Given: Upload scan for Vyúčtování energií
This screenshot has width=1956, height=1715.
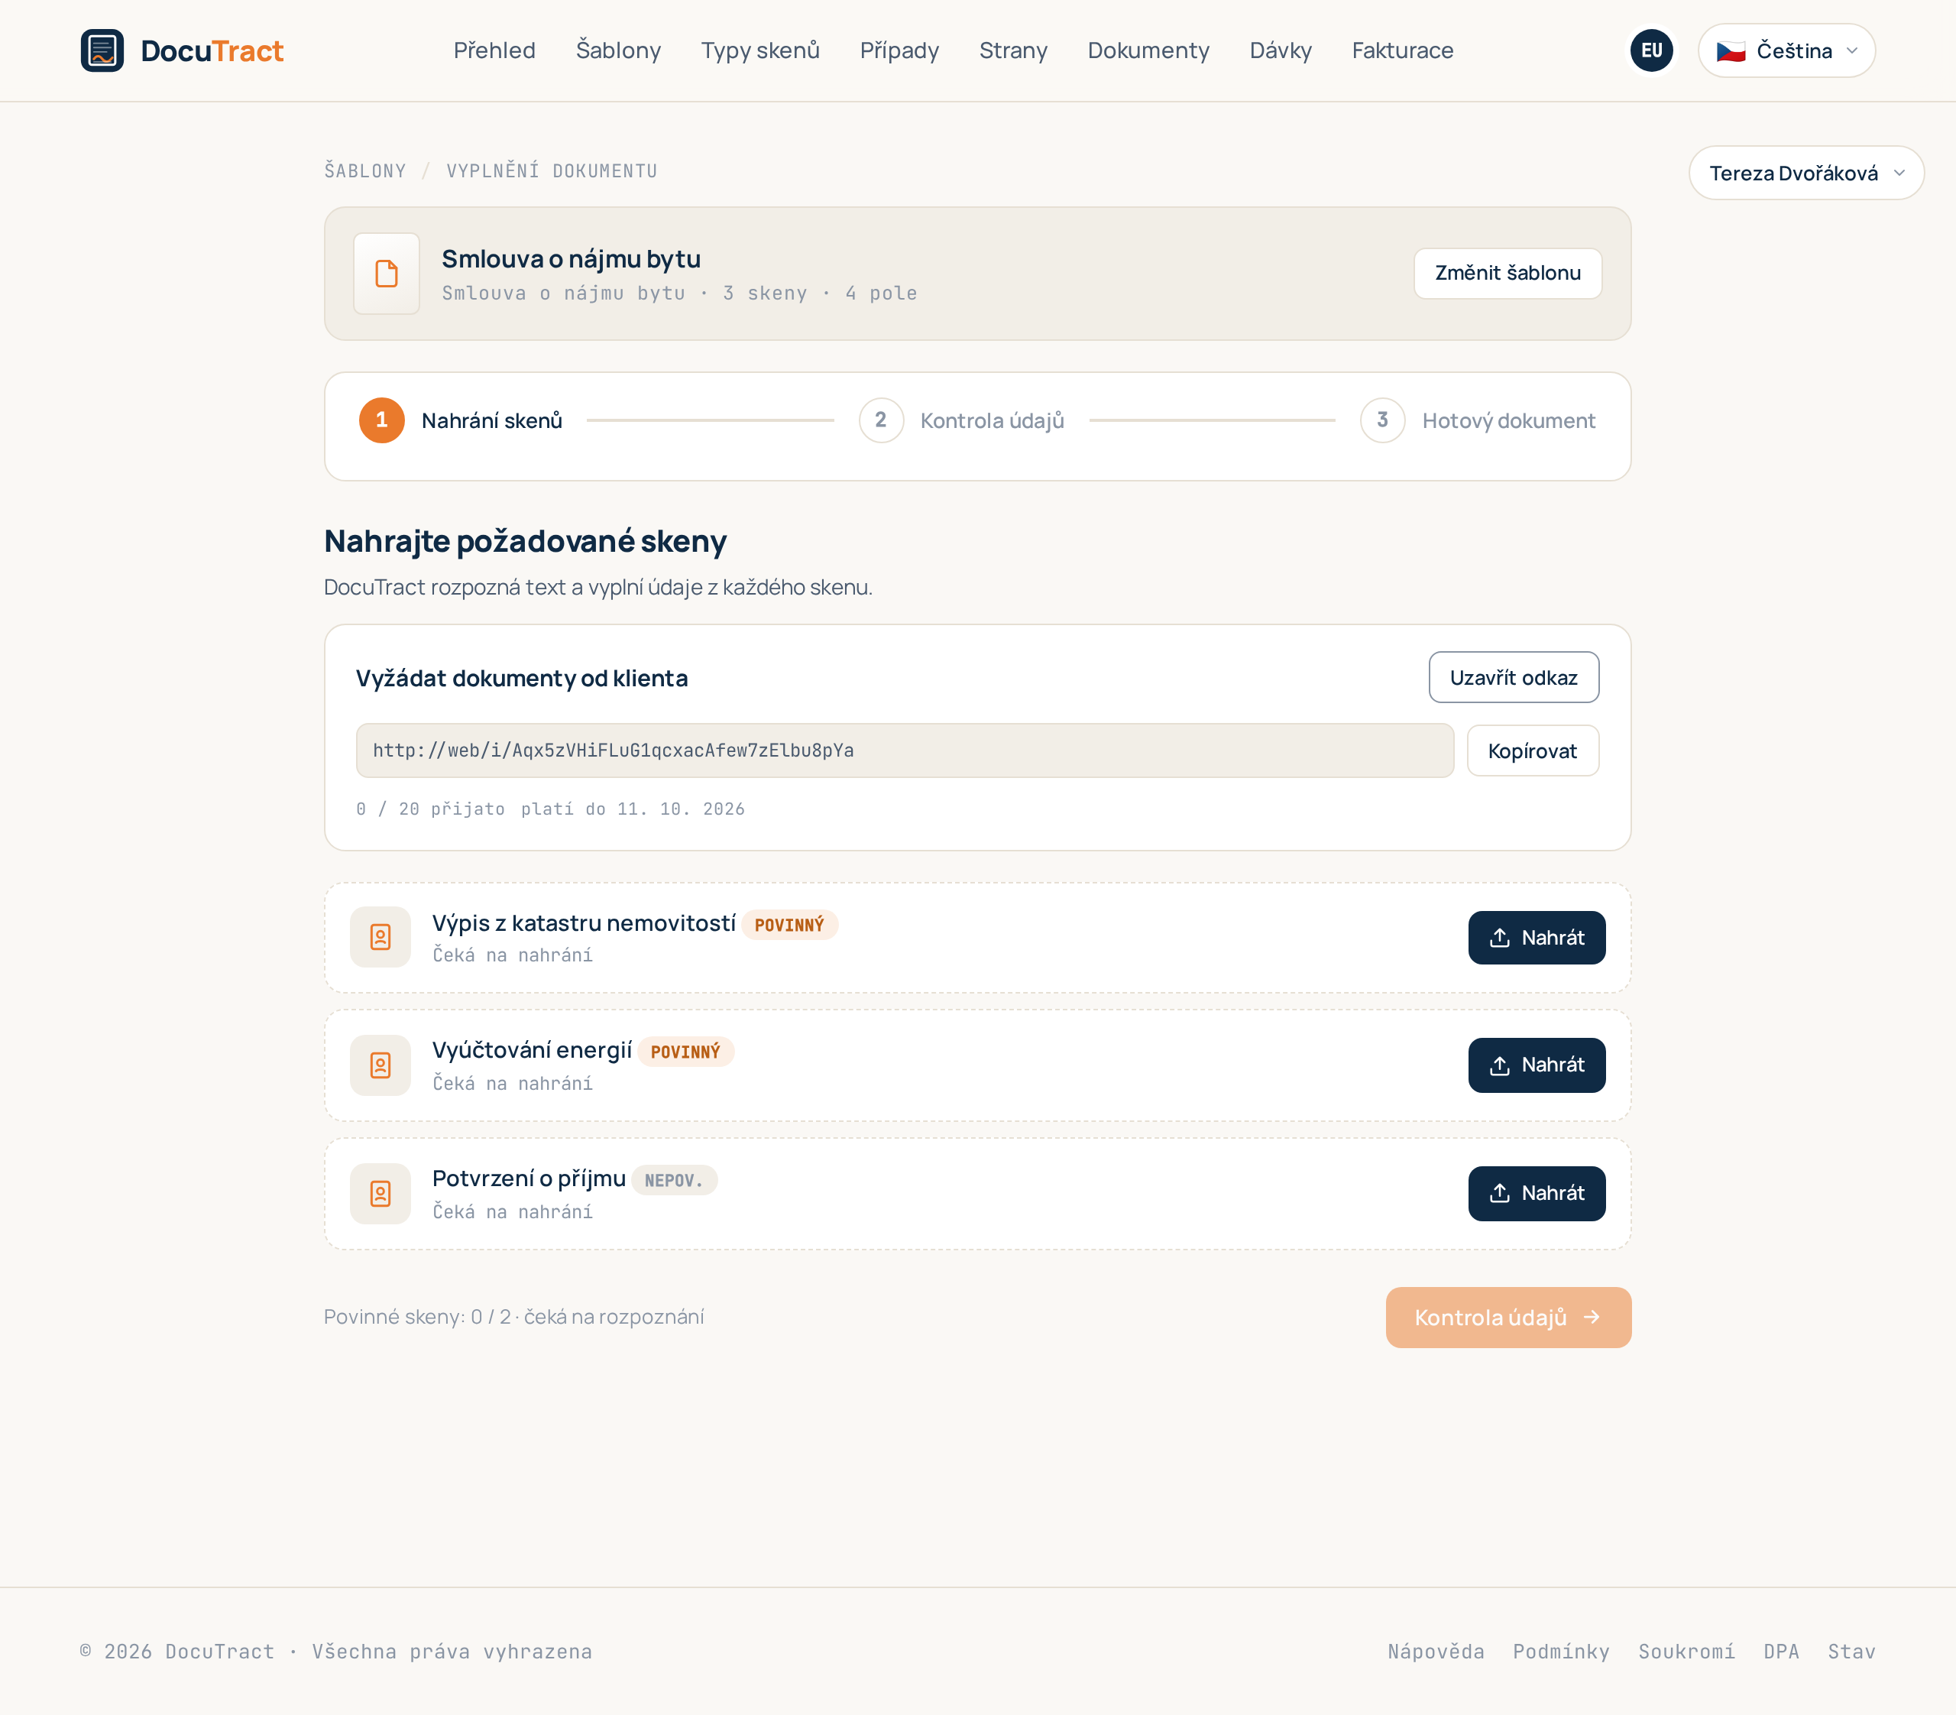Looking at the screenshot, I should (1537, 1065).
